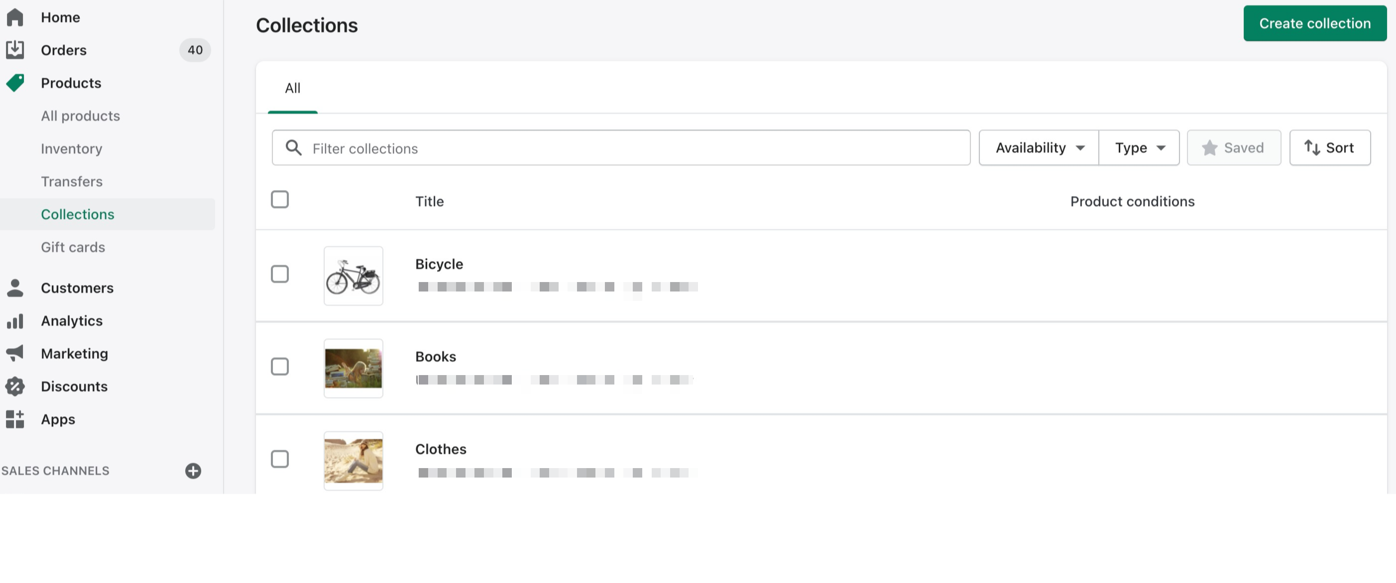The image size is (1396, 583).
Task: Open Gift cards from the sidebar
Action: click(73, 247)
